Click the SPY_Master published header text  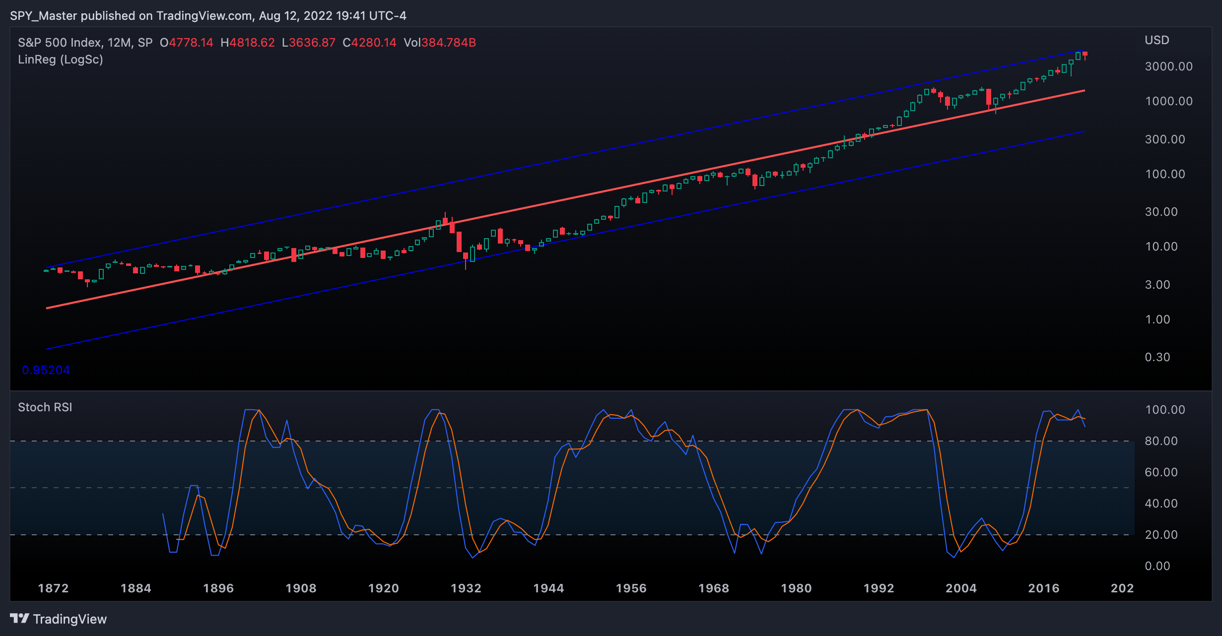pyautogui.click(x=208, y=16)
